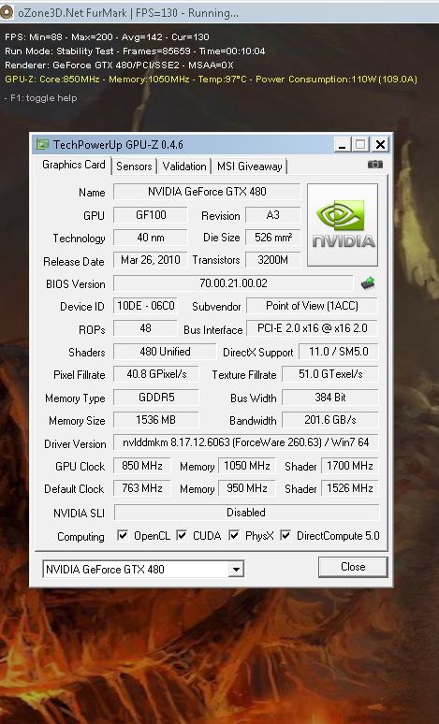This screenshot has width=439, height=724.
Task: Click the GPU Clock value 850 MHz
Action: tap(142, 466)
